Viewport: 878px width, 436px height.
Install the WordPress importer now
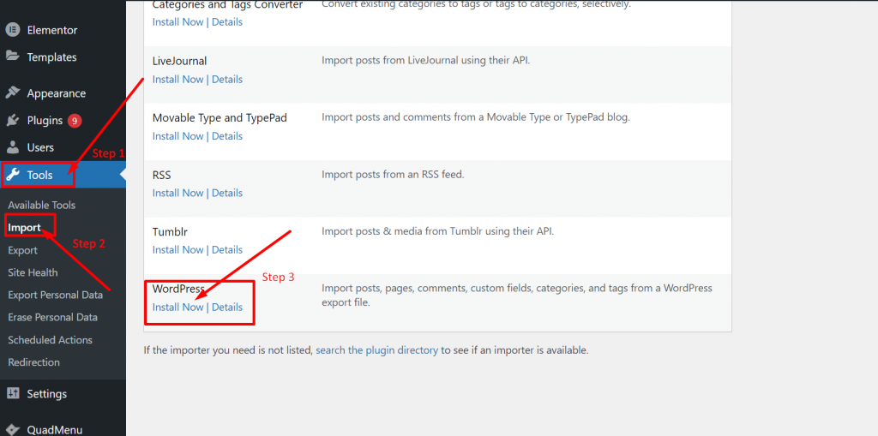pyautogui.click(x=177, y=308)
